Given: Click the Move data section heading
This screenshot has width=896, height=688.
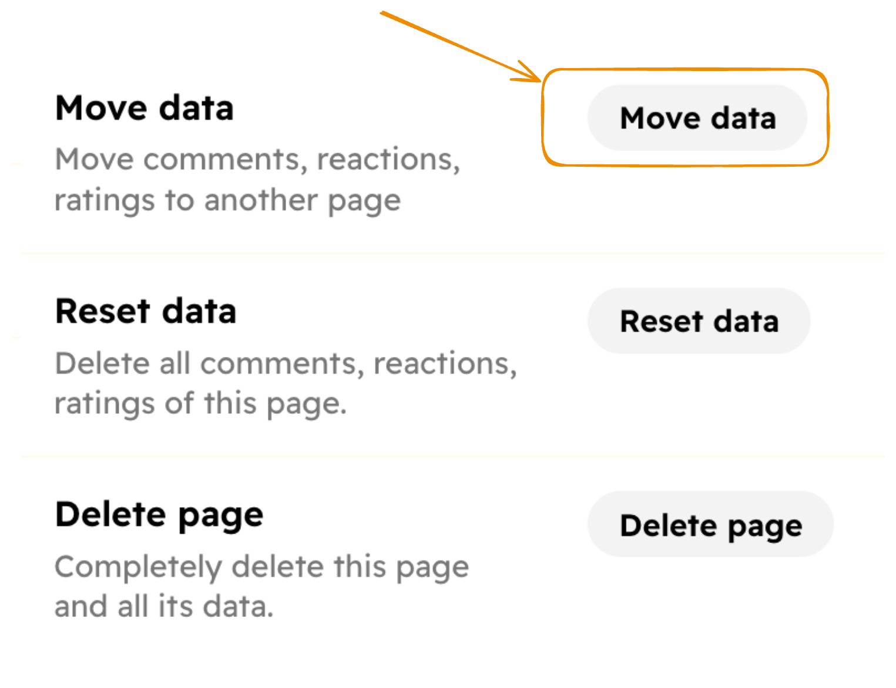Looking at the screenshot, I should (144, 107).
